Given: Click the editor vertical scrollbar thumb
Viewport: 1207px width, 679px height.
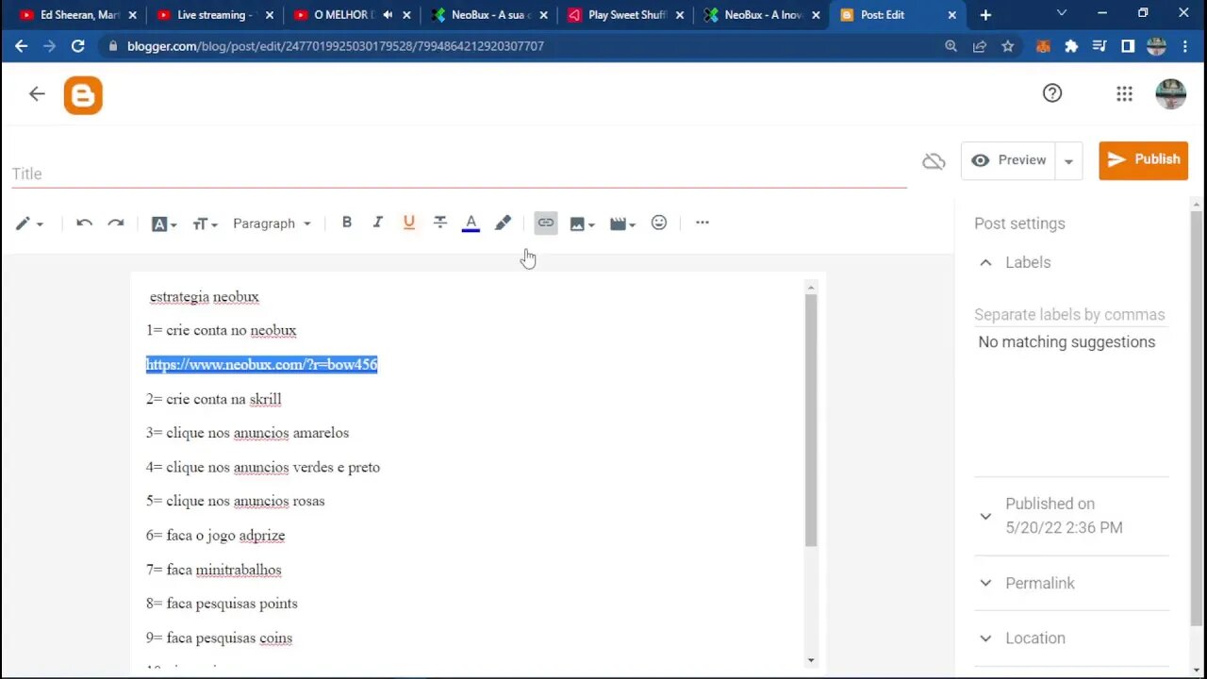Looking at the screenshot, I should (x=811, y=420).
